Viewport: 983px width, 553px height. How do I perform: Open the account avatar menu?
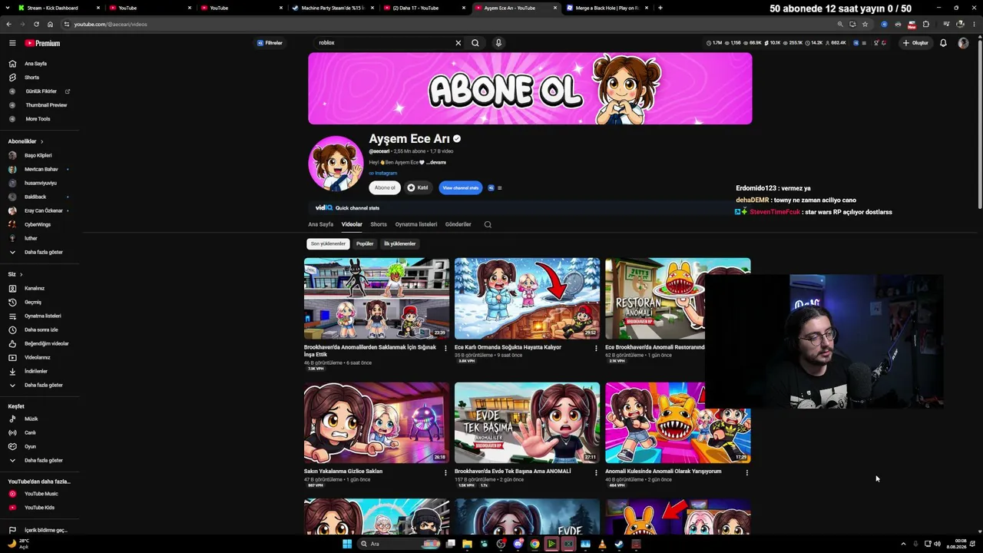(963, 43)
